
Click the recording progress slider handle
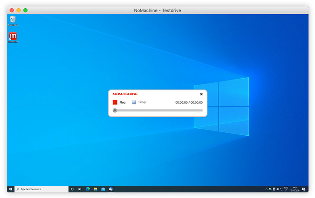115,110
